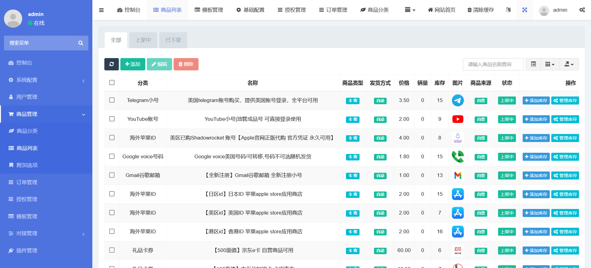Open the export data dropdown
591x268 pixels.
(x=569, y=64)
